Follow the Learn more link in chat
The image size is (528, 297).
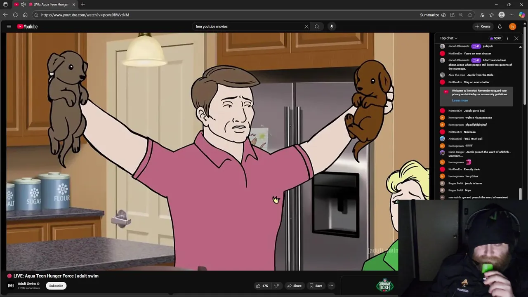(460, 100)
